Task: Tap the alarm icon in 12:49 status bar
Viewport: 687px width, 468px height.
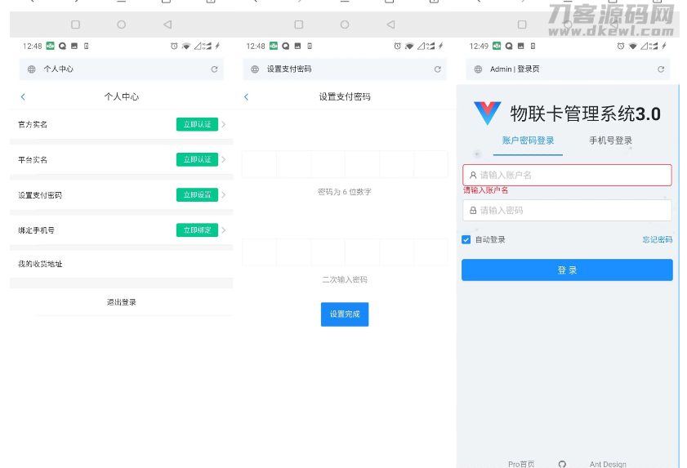Action: coord(620,46)
